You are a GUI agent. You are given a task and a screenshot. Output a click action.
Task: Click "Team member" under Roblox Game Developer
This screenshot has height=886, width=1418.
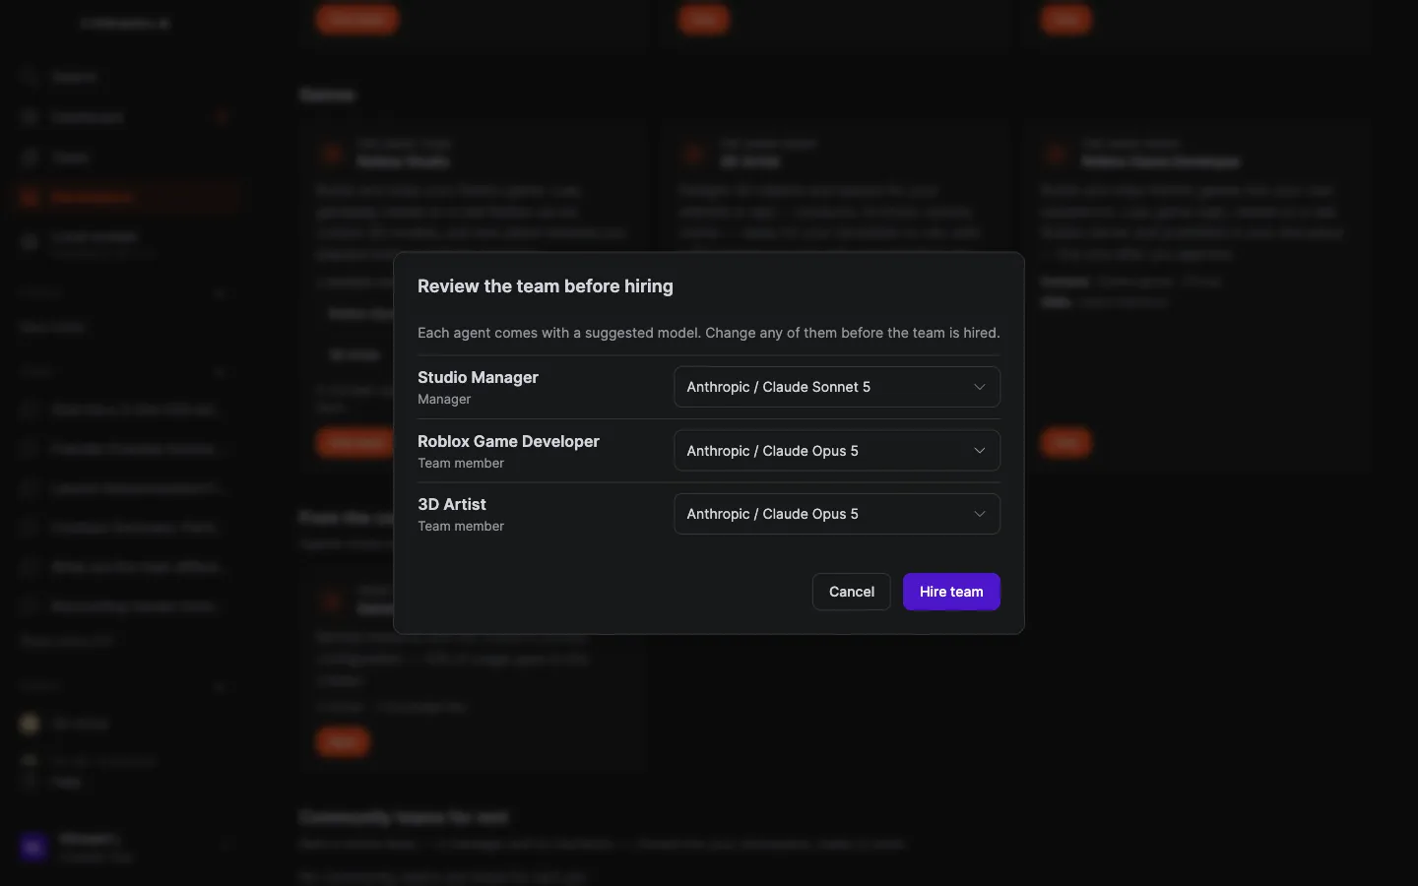[x=461, y=463]
